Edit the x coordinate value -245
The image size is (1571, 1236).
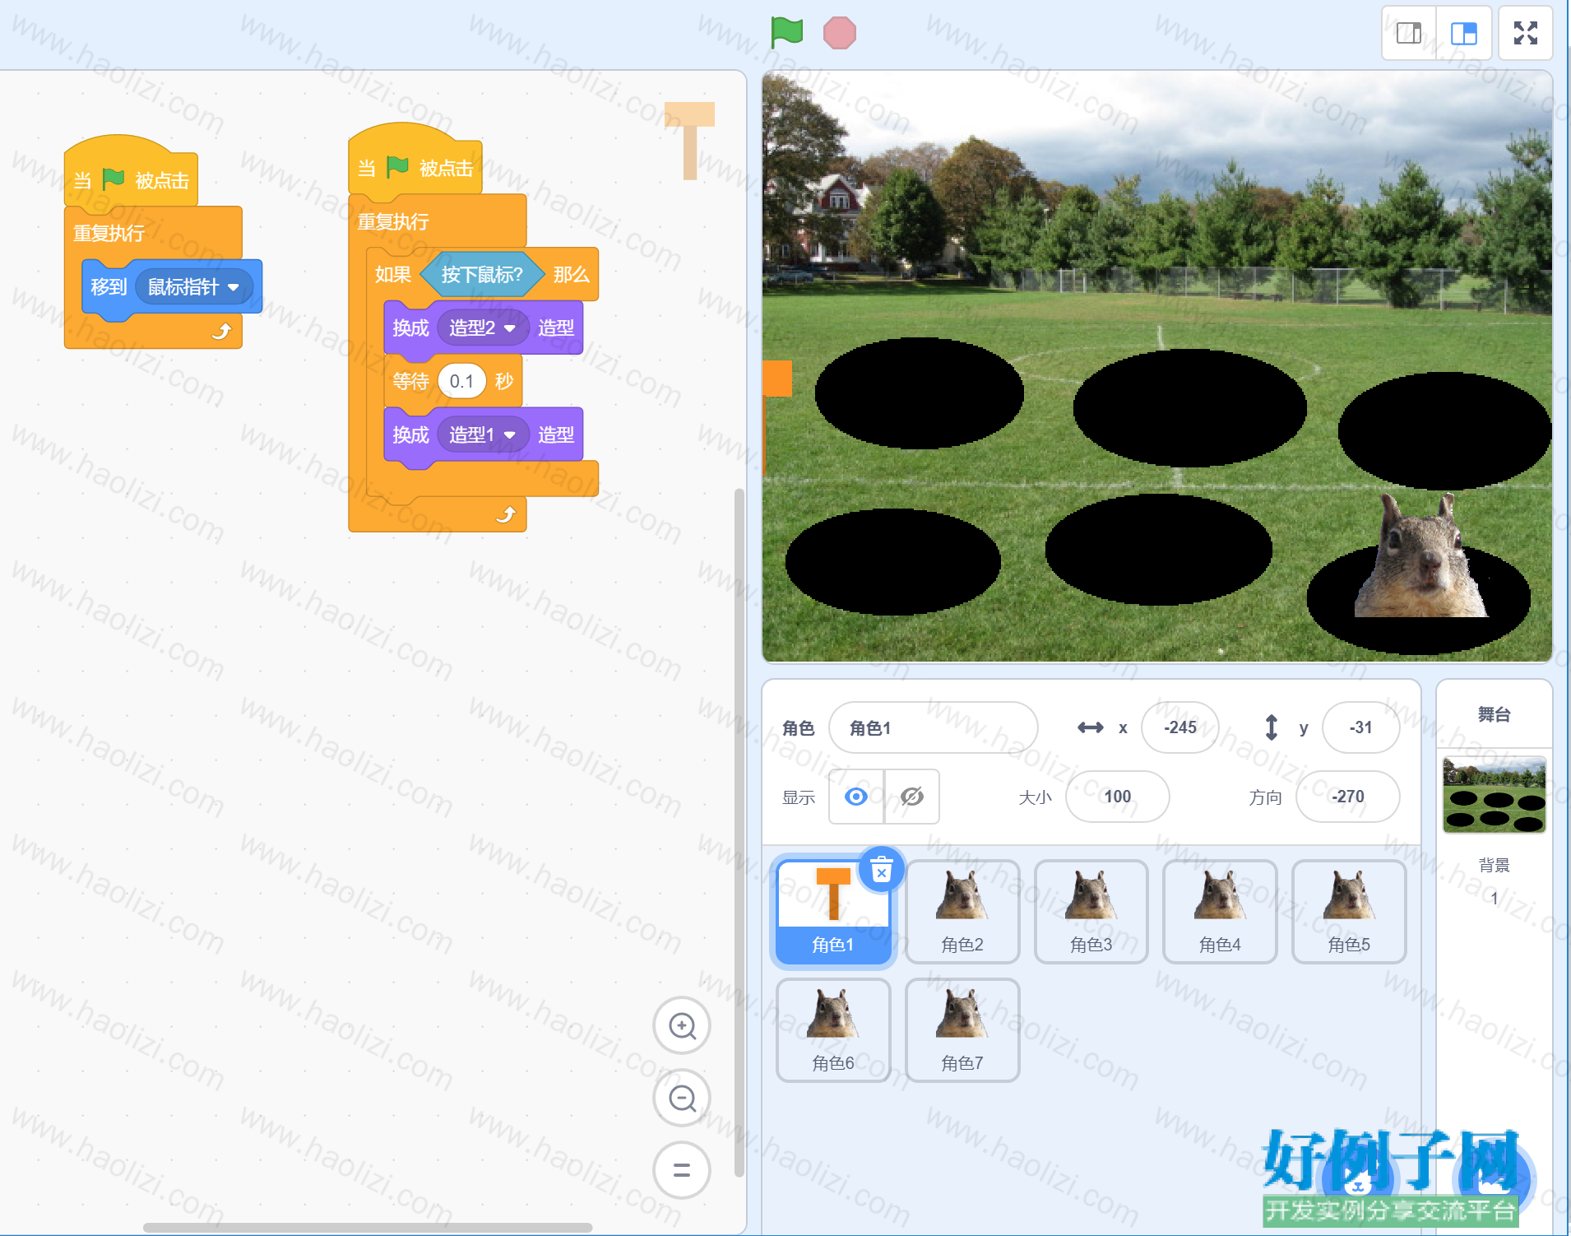(x=1179, y=727)
